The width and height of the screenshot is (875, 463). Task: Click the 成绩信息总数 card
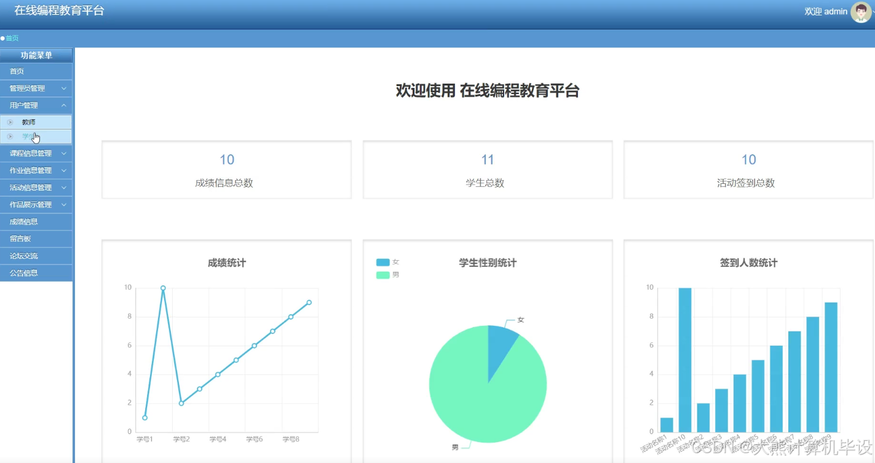pos(226,170)
